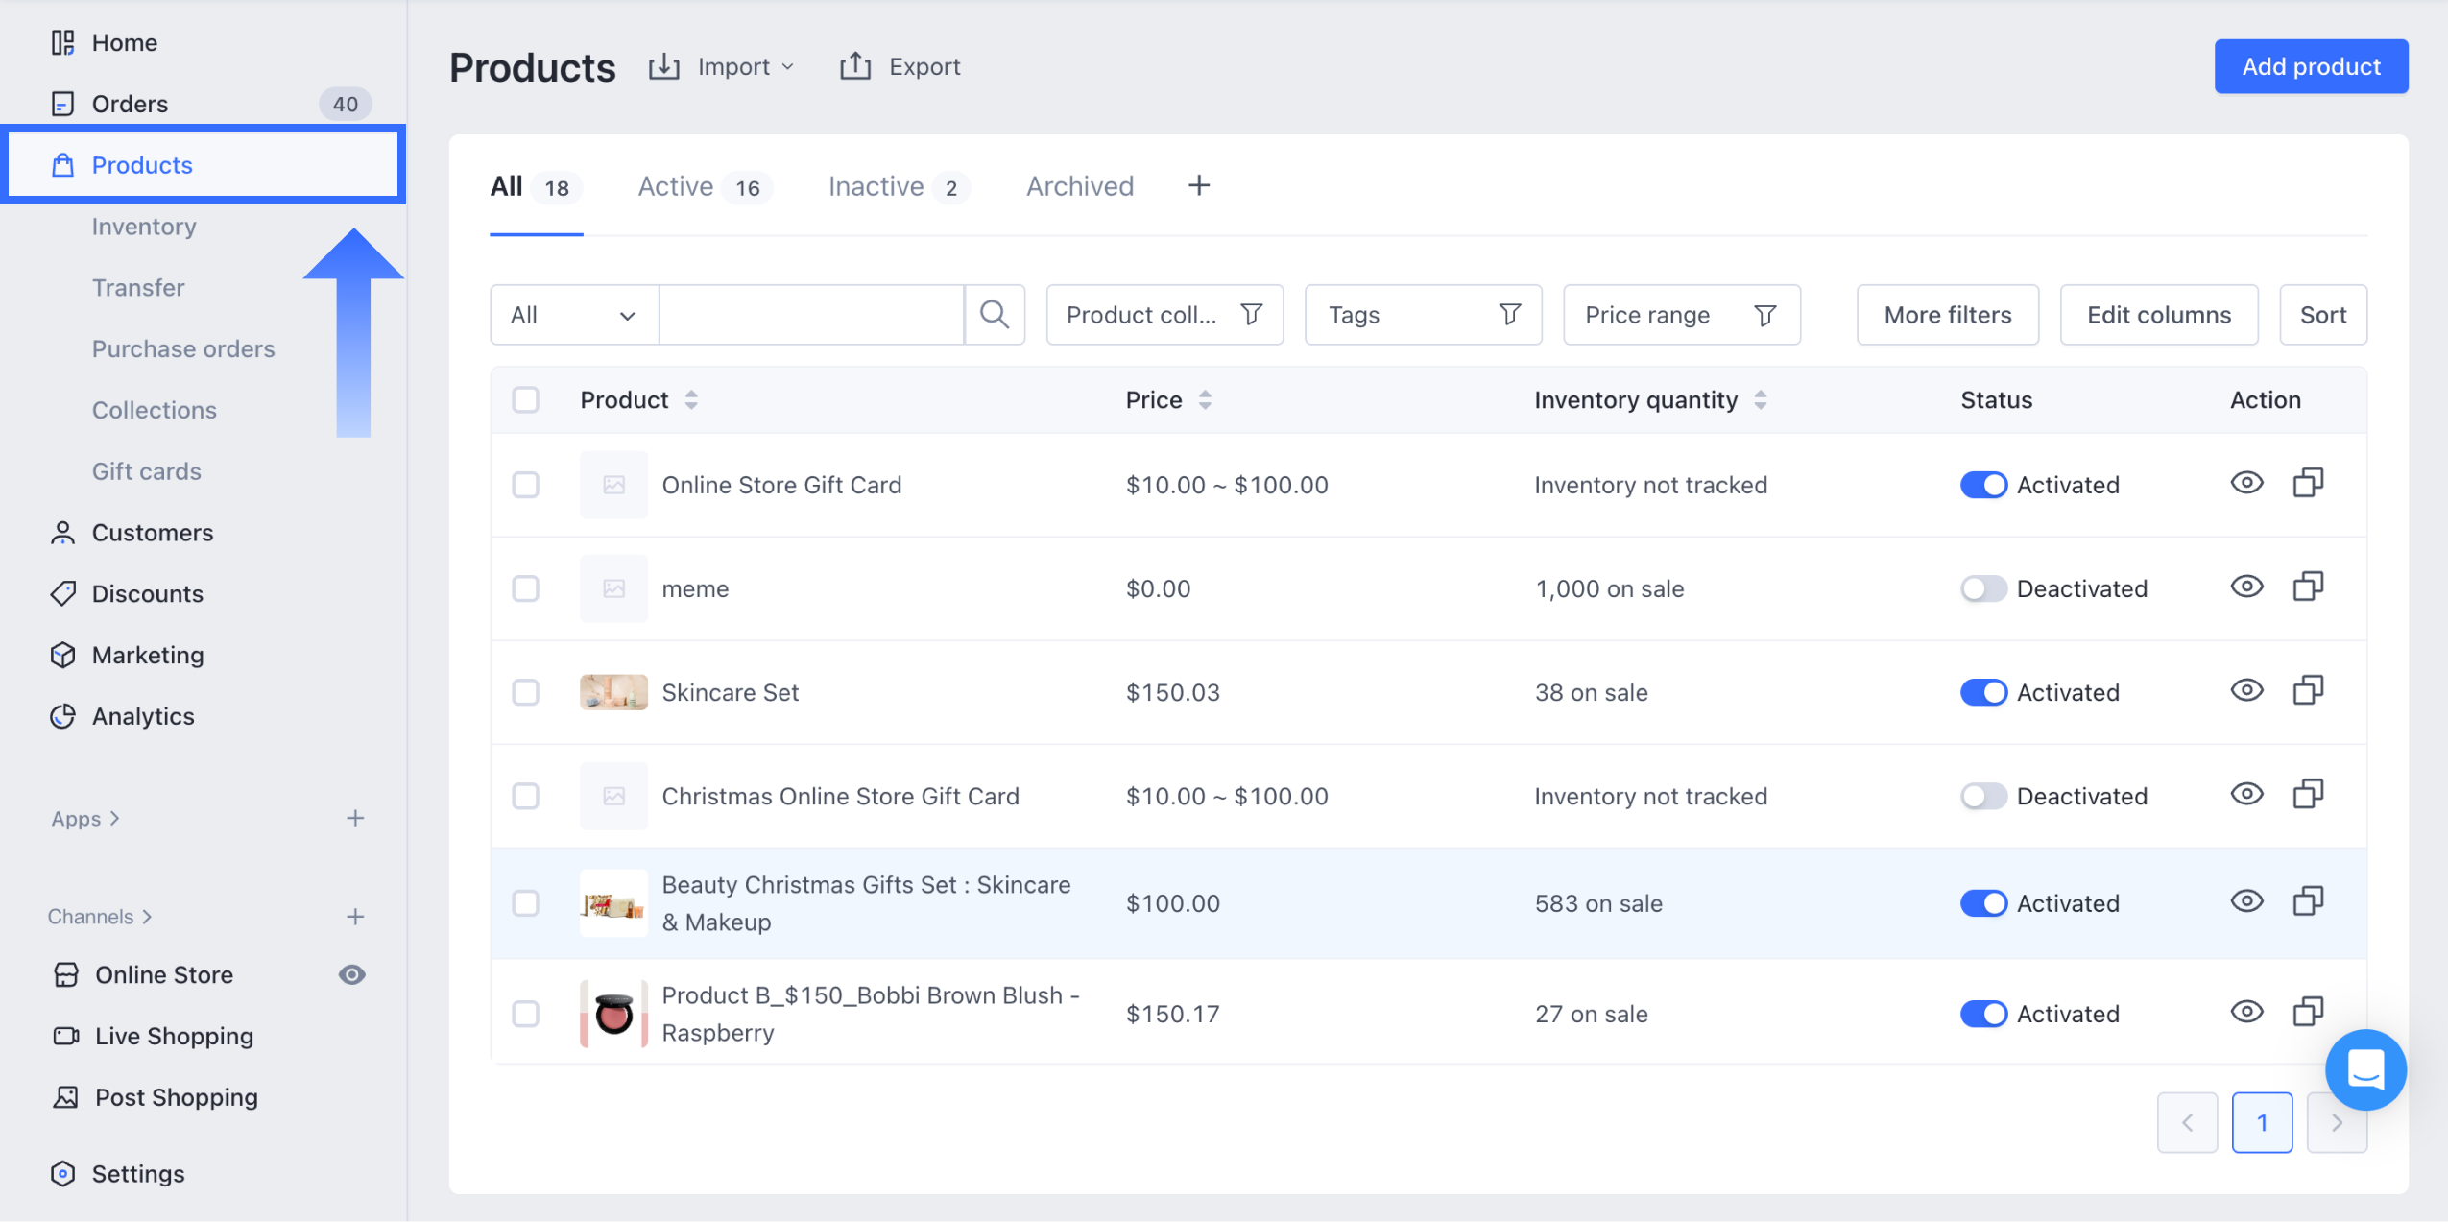Click the Edit columns button
Viewport: 2448px width, 1222px height.
pyautogui.click(x=2158, y=315)
